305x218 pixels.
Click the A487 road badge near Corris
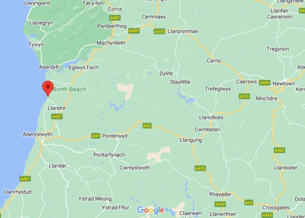tap(115, 18)
